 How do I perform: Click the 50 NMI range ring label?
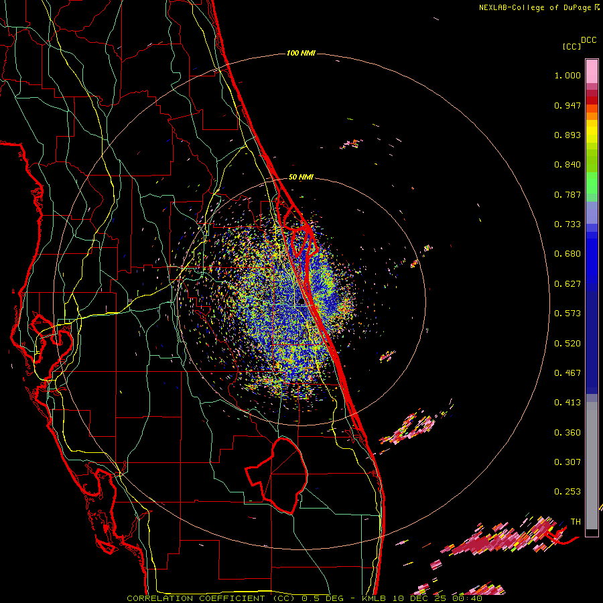[301, 178]
